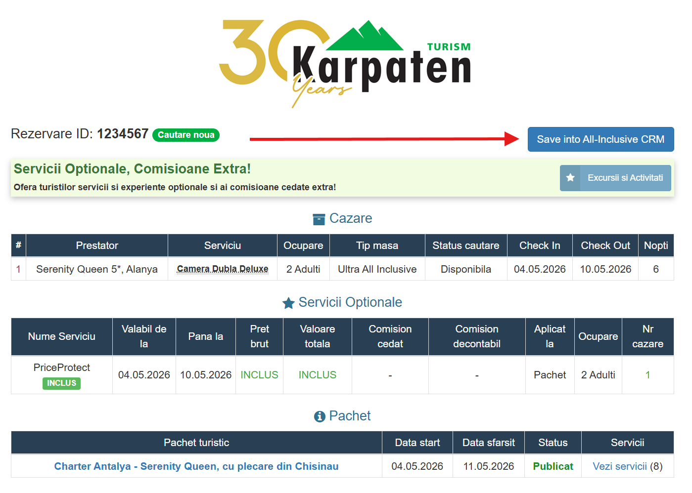Screen dimensions: 692x493
Task: Click the Publicat status in Pachet table
Action: (x=553, y=466)
